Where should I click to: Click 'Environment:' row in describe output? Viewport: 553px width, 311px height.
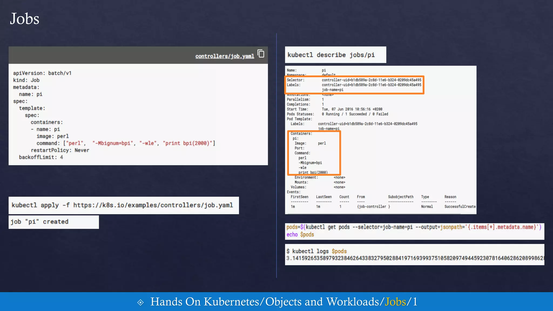click(x=320, y=177)
